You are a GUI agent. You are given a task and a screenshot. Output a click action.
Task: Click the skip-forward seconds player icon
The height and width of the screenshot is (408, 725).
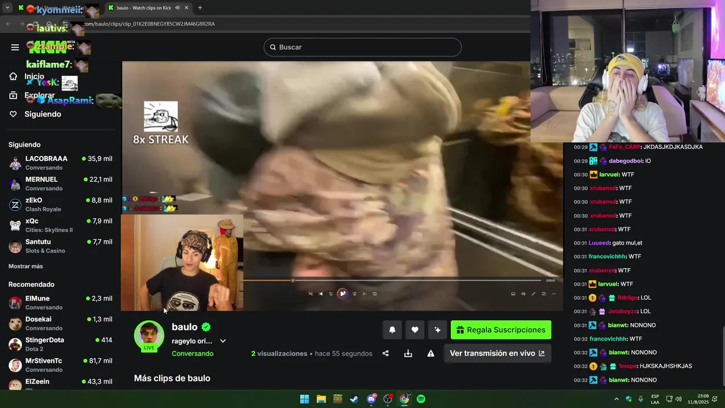(355, 294)
